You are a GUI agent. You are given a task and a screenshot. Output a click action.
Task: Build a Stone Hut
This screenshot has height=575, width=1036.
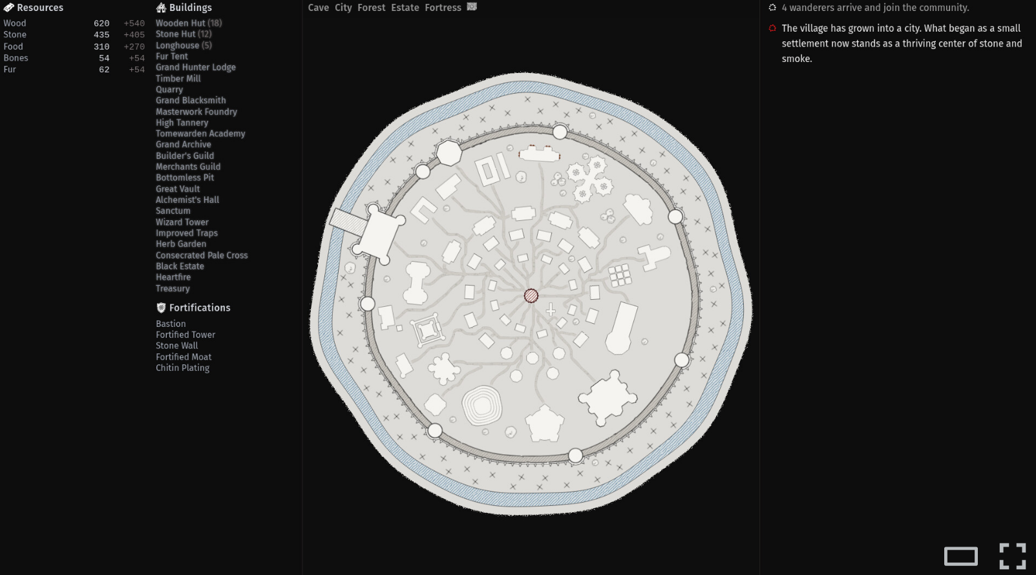click(184, 34)
